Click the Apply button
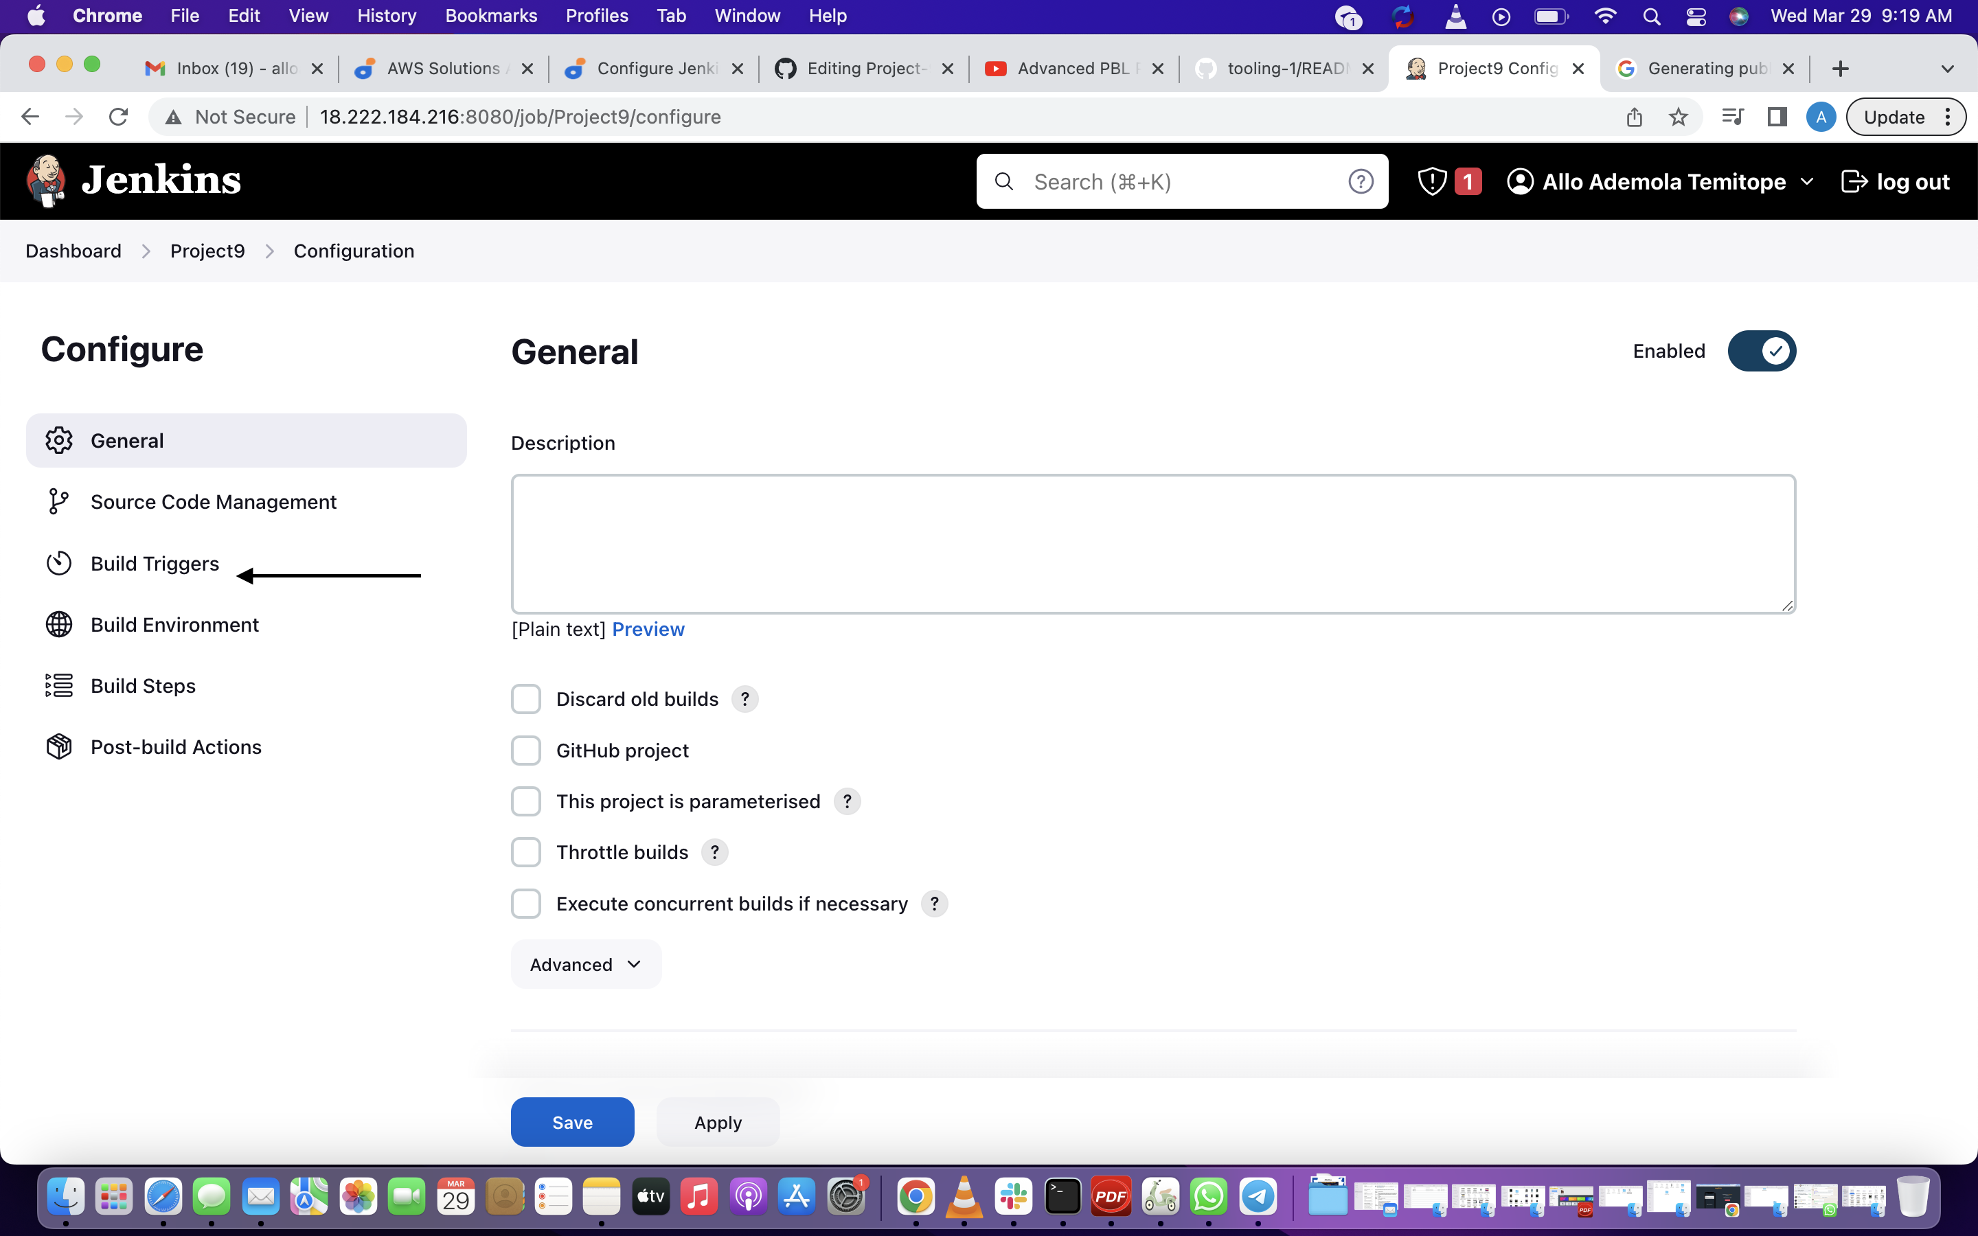 [717, 1121]
